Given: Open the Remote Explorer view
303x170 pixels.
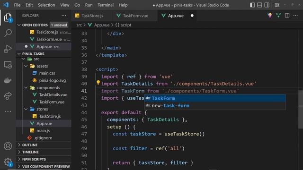Looking at the screenshot, I should (8, 65).
